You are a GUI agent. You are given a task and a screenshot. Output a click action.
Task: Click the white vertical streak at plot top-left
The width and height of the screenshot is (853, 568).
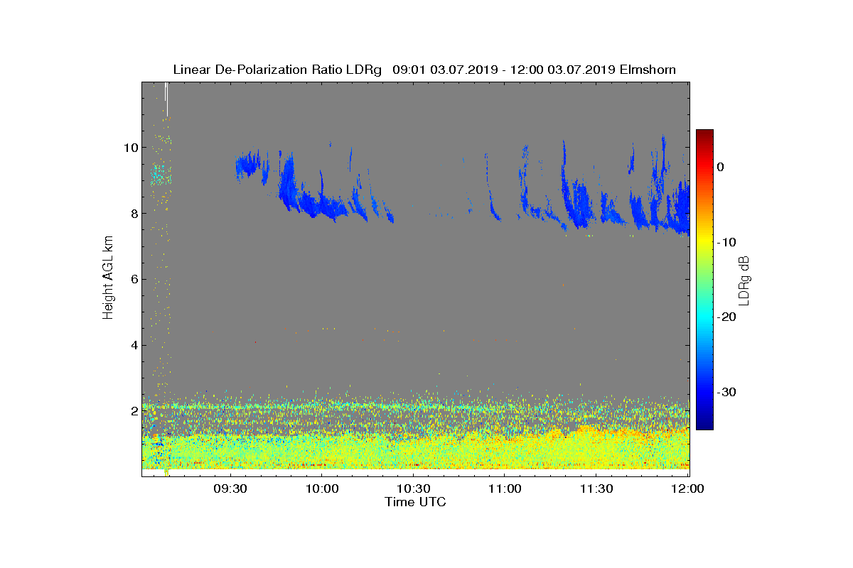pyautogui.click(x=166, y=98)
